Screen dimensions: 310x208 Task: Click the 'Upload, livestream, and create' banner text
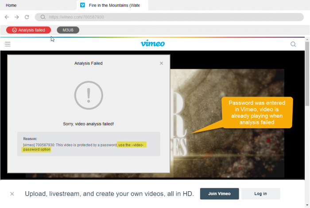pos(109,193)
